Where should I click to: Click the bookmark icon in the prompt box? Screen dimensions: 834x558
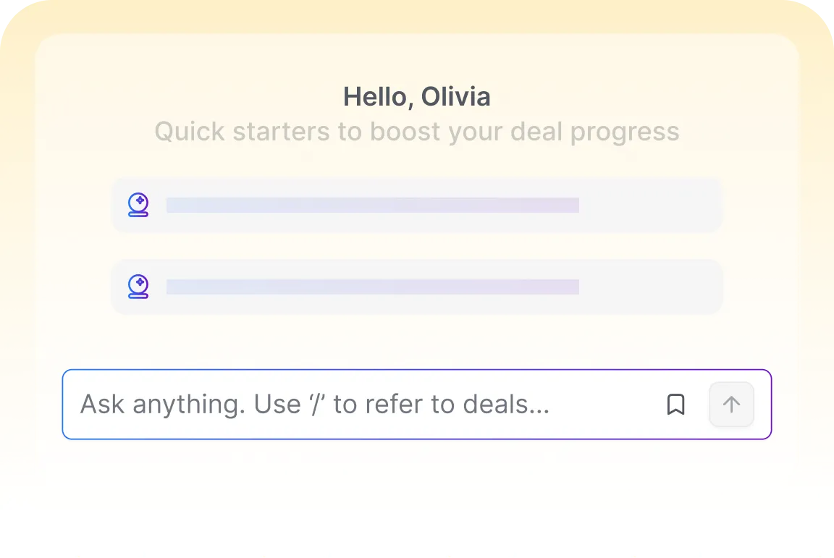(675, 405)
